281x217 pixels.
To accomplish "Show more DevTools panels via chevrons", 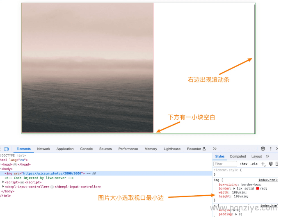I will click(x=215, y=148).
